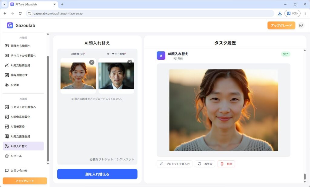Click the AIツール toolbox icon
Viewport: 310px width, 187px height.
click(7, 156)
